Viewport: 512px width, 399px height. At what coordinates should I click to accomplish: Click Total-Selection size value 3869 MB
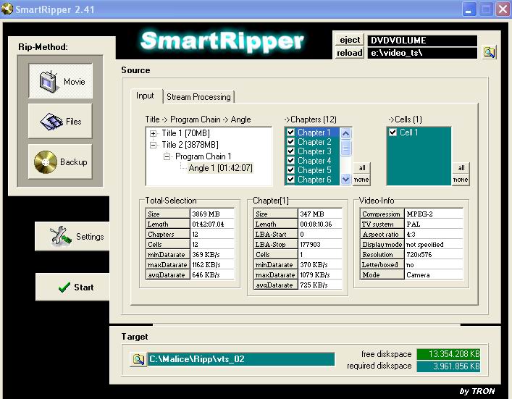point(212,214)
